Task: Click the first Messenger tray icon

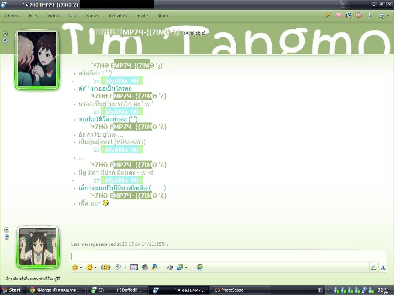Action: click(x=336, y=290)
